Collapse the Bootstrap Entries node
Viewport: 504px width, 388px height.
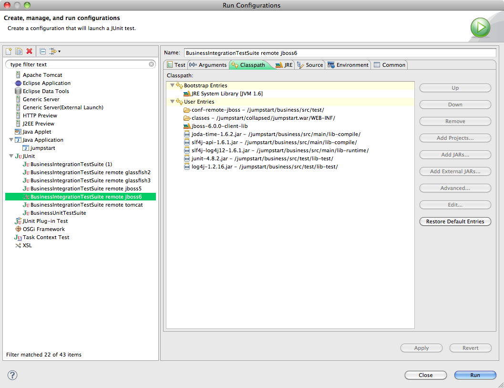(x=172, y=85)
